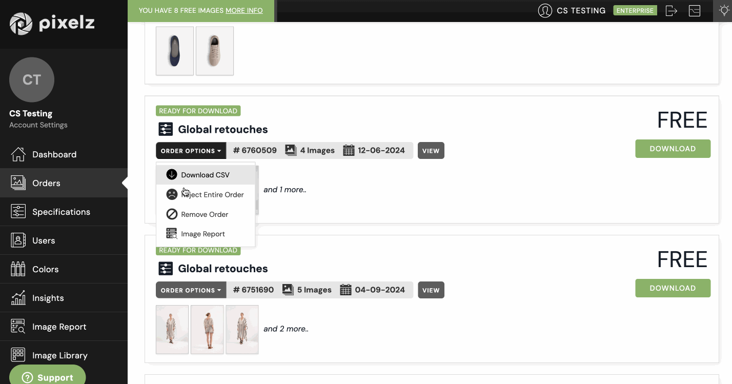Image resolution: width=732 pixels, height=384 pixels.
Task: Open Colors page in sidebar
Action: point(45,269)
